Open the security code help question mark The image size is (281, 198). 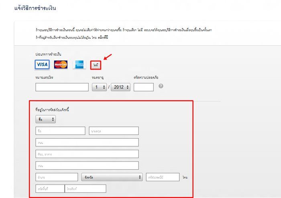(x=161, y=86)
